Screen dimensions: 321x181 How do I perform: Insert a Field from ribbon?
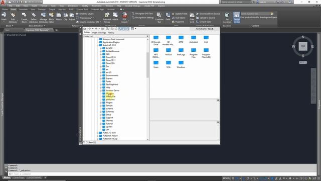click(x=168, y=17)
